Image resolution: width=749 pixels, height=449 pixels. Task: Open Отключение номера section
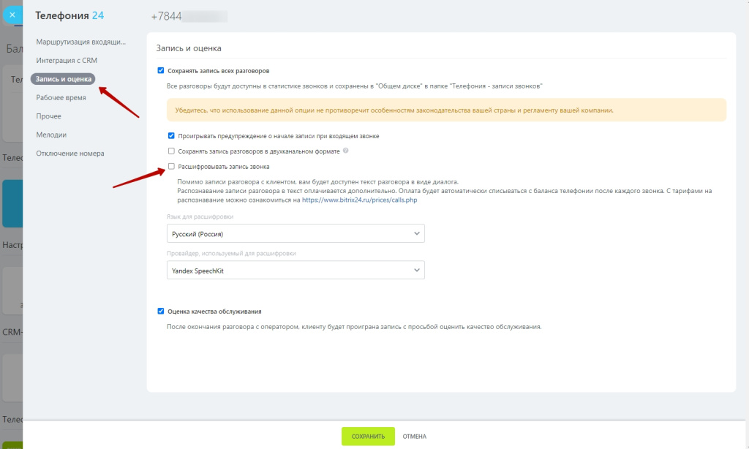[70, 154]
